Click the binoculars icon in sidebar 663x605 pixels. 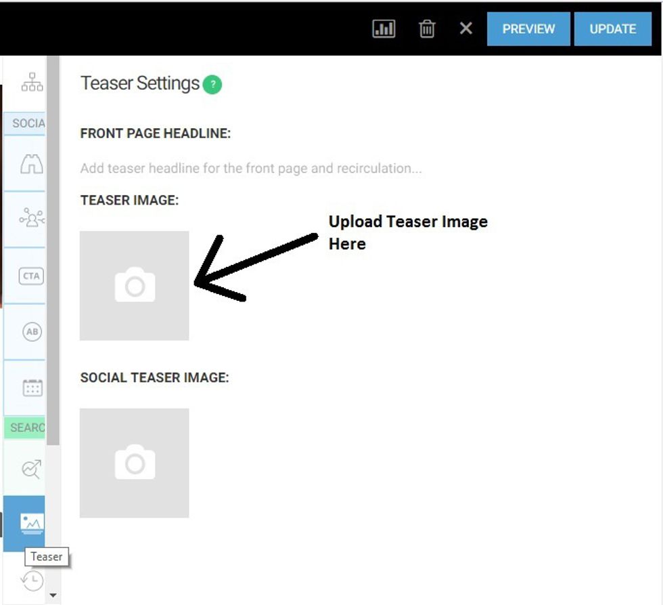(32, 164)
